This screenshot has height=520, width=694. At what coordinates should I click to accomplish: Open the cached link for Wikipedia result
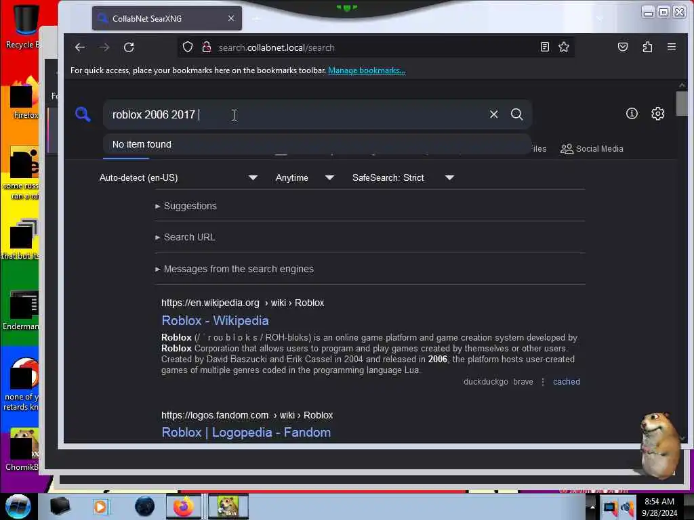566,382
